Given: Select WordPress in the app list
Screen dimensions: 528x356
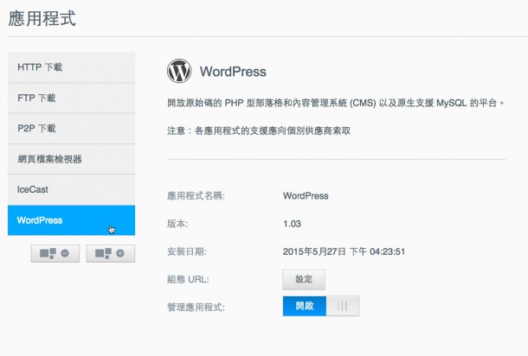Looking at the screenshot, I should tap(71, 220).
